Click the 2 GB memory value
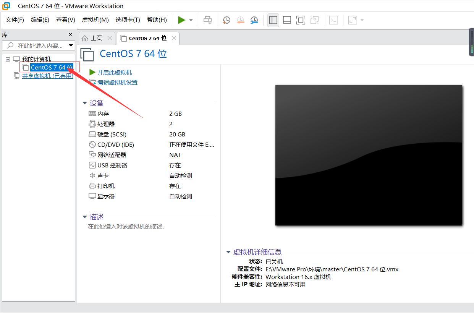 tap(176, 114)
